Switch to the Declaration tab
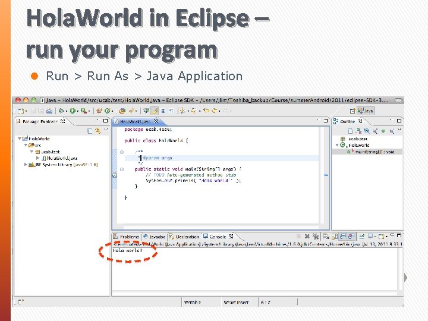Viewport: 428px width, 321px height. pyautogui.click(x=184, y=237)
